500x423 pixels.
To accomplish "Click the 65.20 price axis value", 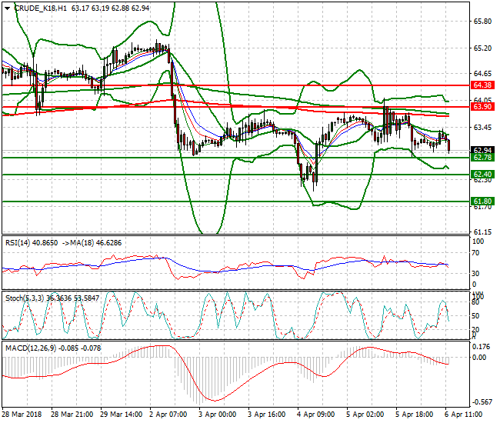I will pyautogui.click(x=482, y=48).
